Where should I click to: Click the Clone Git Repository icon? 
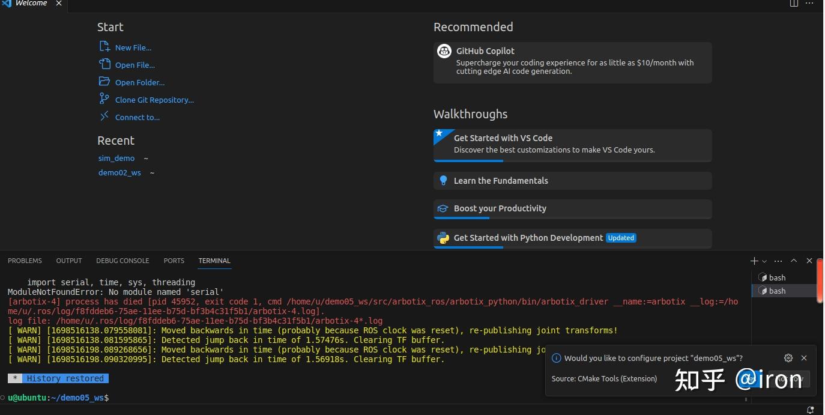click(x=104, y=100)
